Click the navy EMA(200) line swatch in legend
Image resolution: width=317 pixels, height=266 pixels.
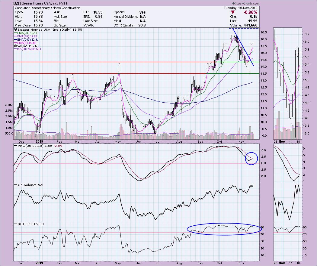16,40
